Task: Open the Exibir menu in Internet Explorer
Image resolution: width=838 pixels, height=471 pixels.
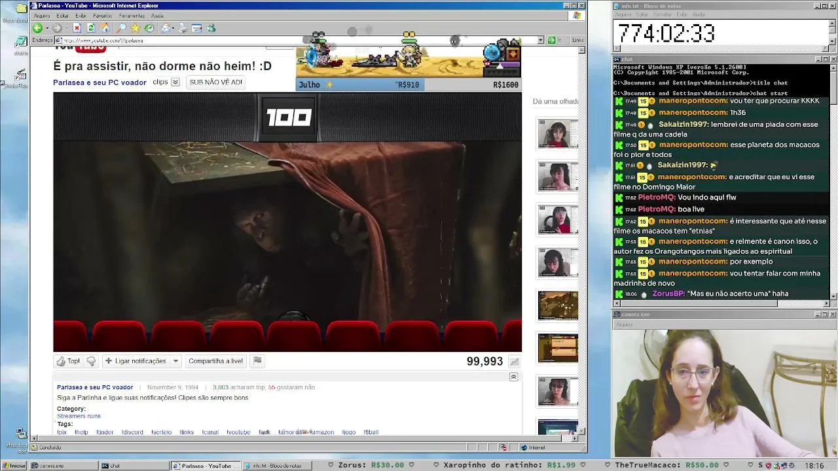Action: 81,16
